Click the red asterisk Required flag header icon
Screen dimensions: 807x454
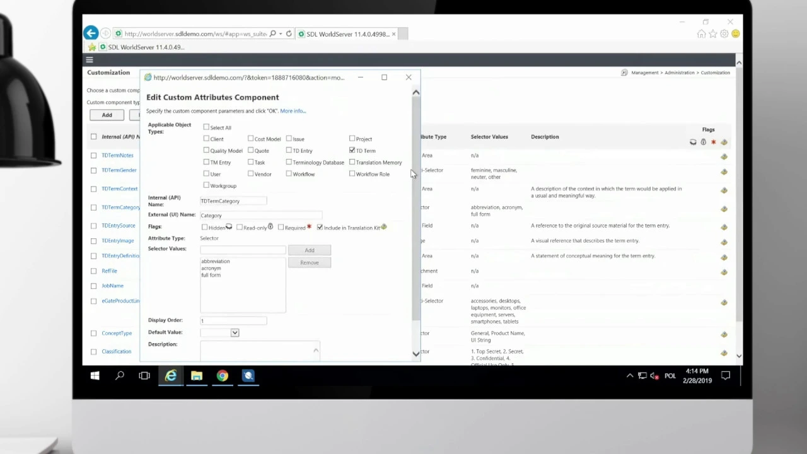click(714, 142)
